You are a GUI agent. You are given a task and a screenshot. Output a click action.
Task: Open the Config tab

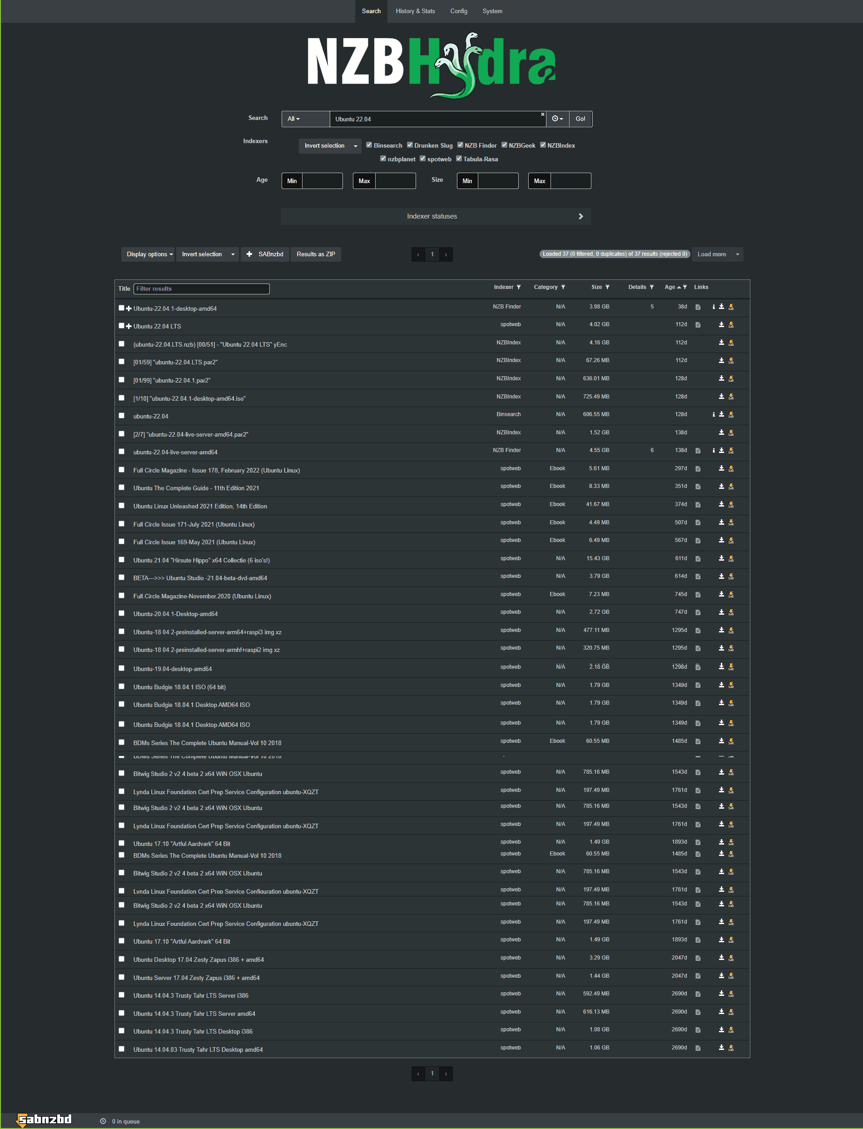(x=459, y=11)
